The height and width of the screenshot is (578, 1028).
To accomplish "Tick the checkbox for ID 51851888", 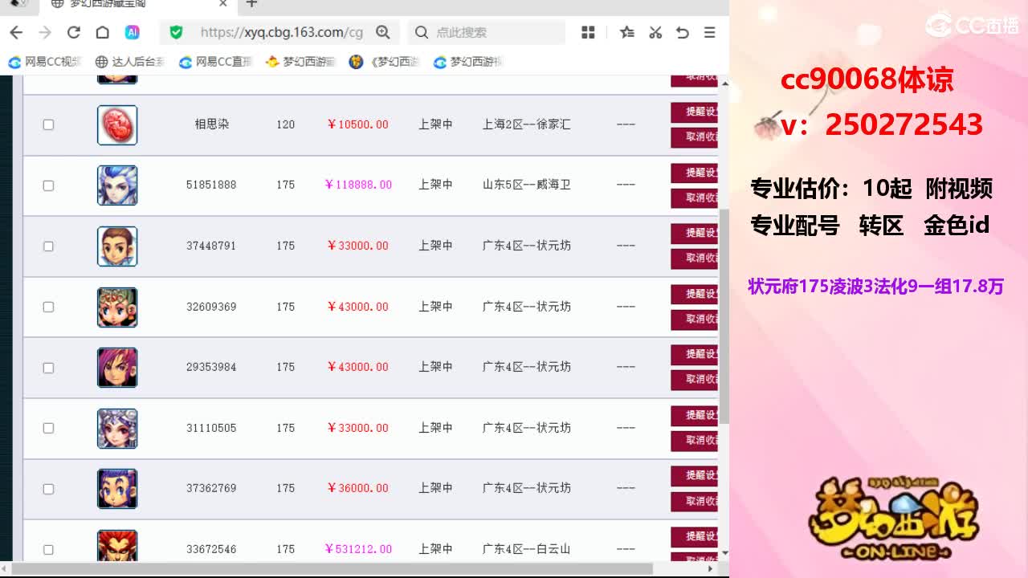I will [x=48, y=185].
